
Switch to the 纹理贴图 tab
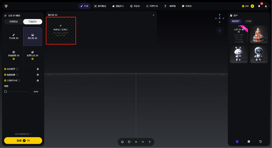pyautogui.click(x=14, y=22)
